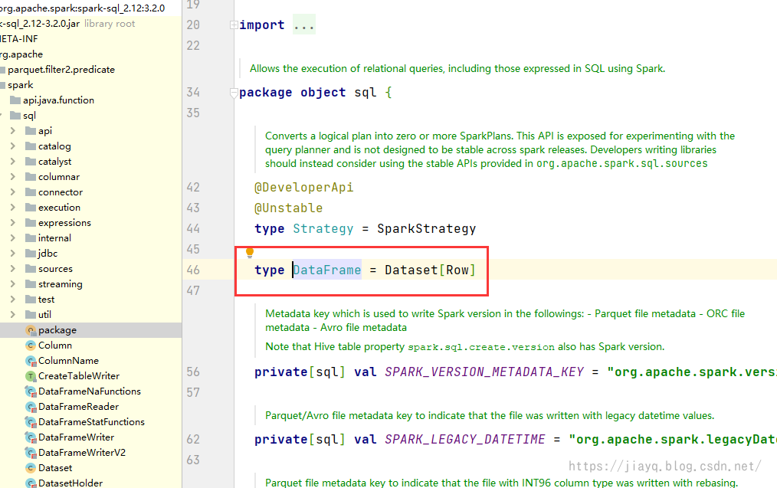This screenshot has width=777, height=488.
Task: Click SparkStrategy in line 44
Action: click(426, 229)
